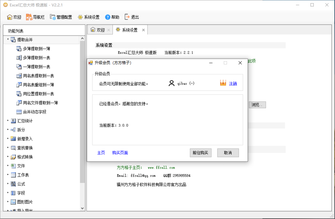Click the 查找替换 icon
Screen dimensions: 335x219
click(13, 148)
